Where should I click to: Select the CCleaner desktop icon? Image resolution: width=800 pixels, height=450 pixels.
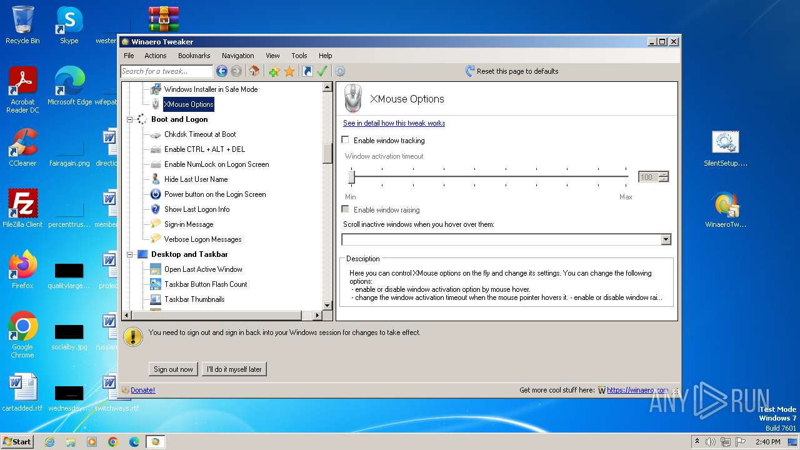click(22, 147)
